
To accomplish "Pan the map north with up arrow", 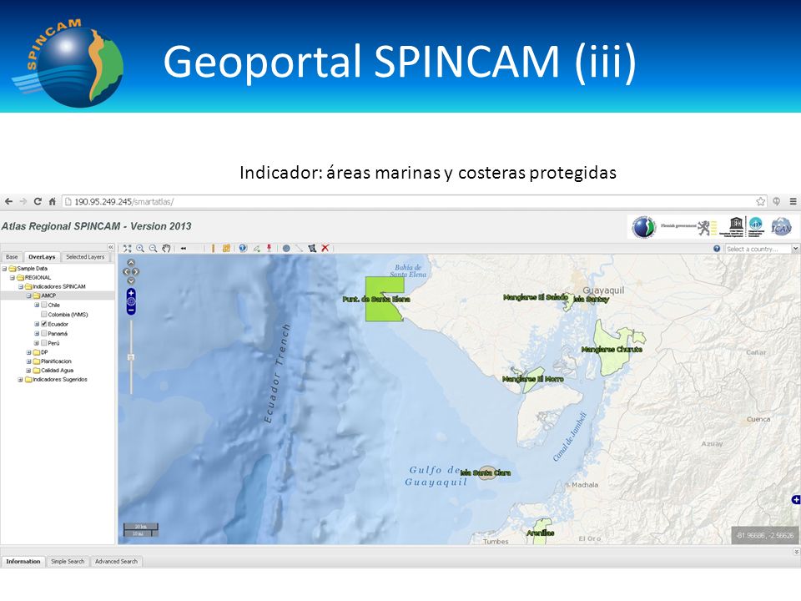I will 131,263.
